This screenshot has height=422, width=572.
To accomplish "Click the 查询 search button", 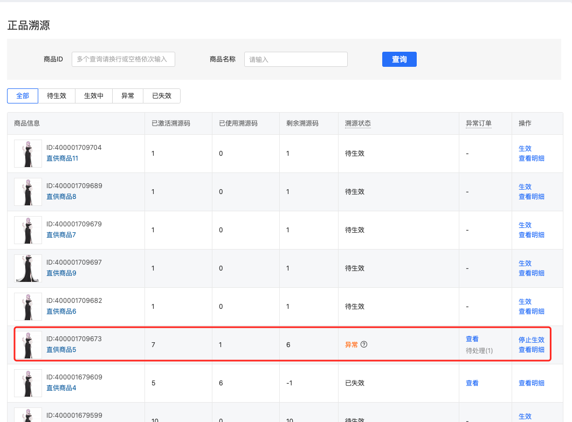I will coord(399,59).
